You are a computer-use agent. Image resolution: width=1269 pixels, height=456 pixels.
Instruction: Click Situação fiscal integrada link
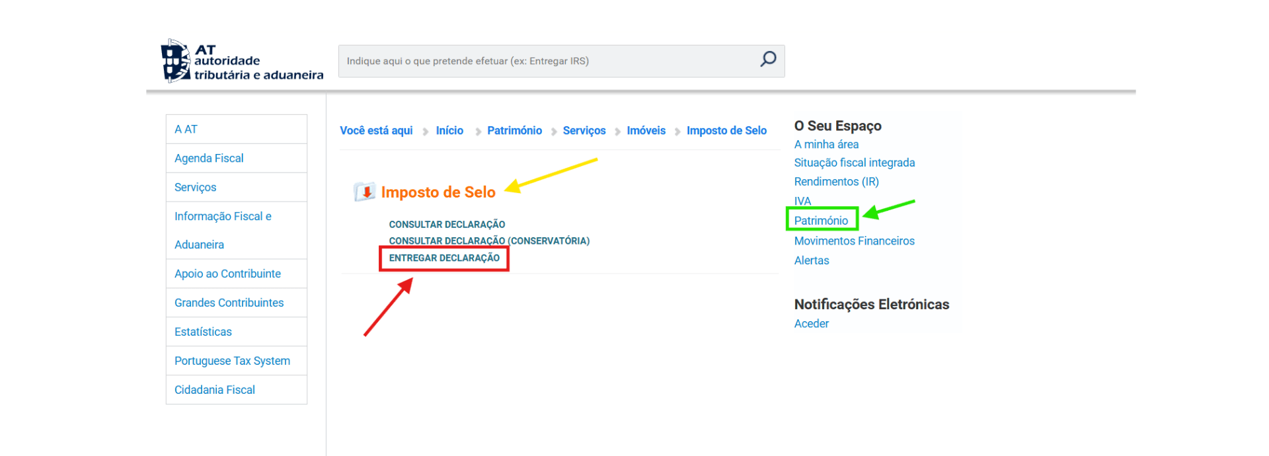[x=854, y=163]
